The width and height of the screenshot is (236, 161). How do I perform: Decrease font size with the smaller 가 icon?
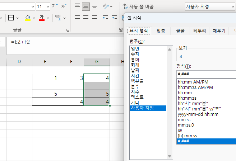tap(64, 6)
